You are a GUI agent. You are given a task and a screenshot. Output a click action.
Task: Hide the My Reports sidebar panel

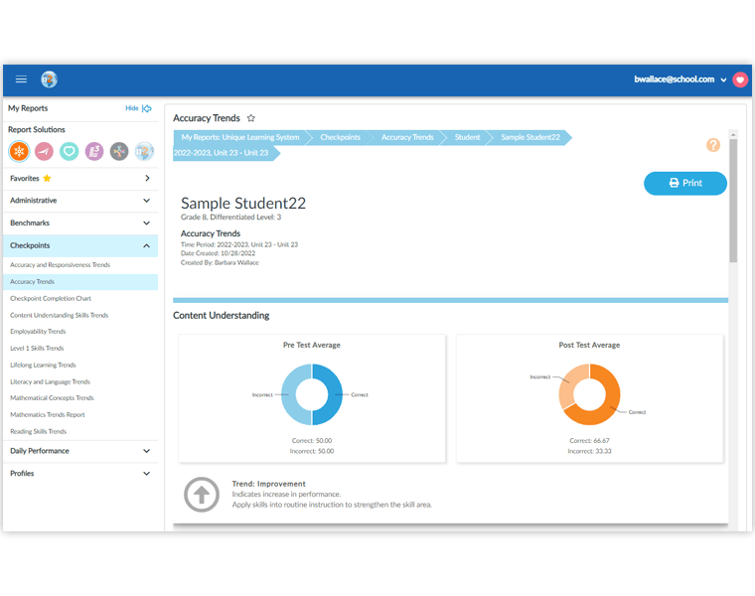click(139, 108)
